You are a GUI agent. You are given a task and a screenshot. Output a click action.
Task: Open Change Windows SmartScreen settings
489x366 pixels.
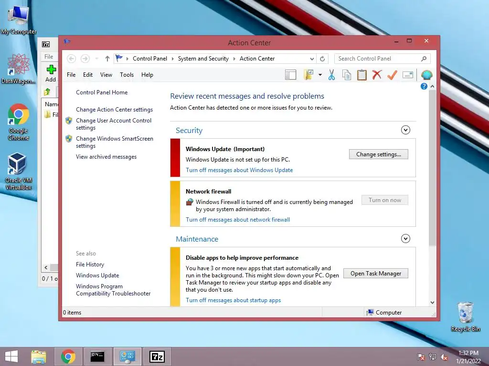point(115,142)
